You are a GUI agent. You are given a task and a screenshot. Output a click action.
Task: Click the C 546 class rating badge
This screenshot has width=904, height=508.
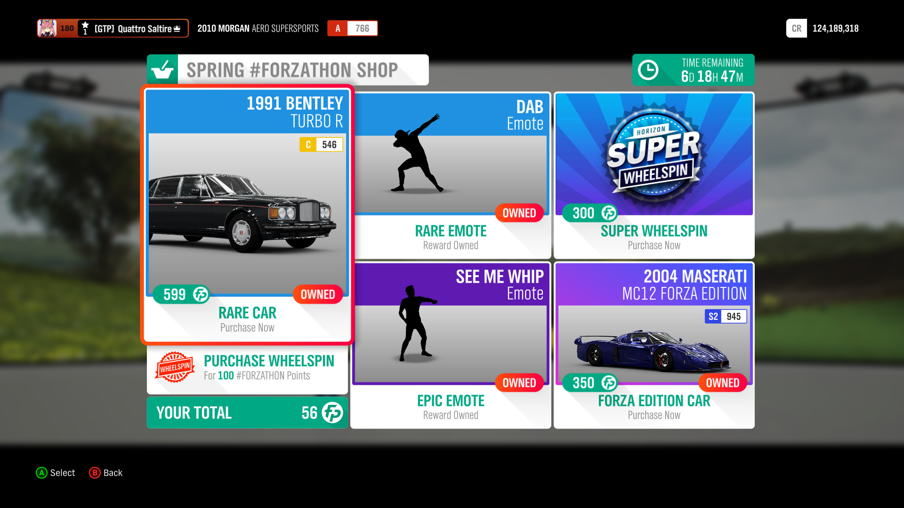(321, 144)
